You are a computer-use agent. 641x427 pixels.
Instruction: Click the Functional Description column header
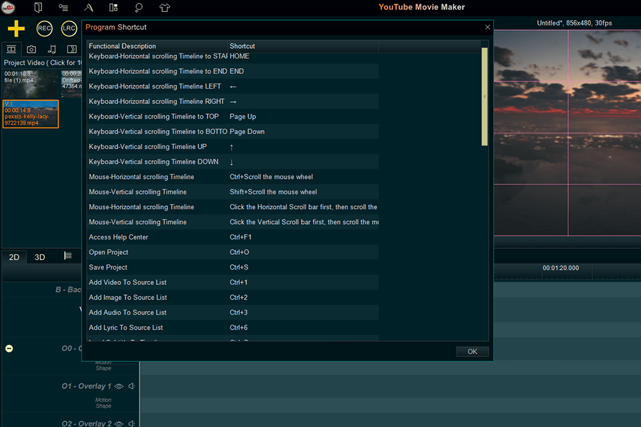coord(158,46)
